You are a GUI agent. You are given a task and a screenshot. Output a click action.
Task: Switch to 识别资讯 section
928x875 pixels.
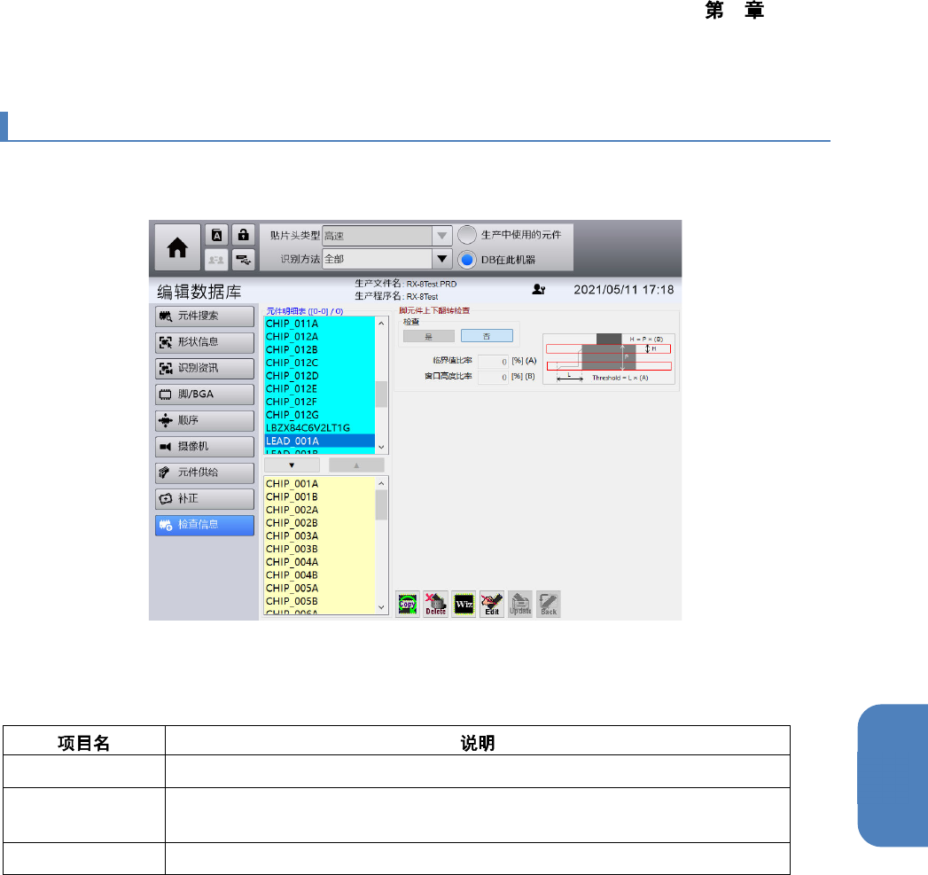(x=205, y=368)
